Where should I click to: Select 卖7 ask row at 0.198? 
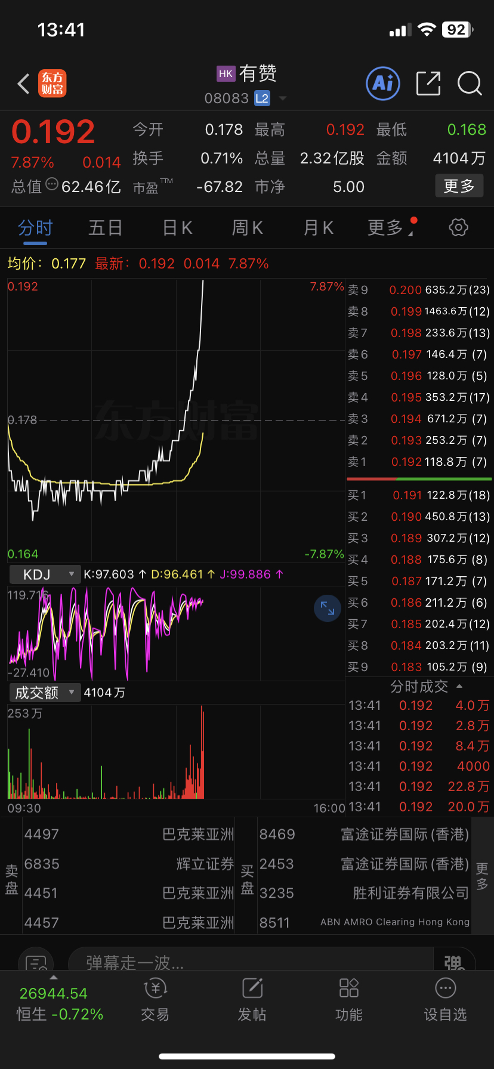[419, 333]
